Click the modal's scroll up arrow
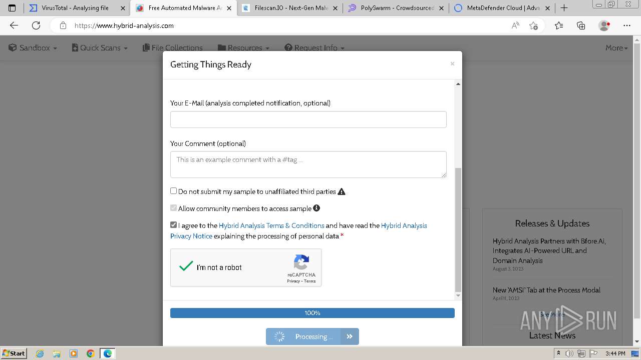This screenshot has width=641, height=360. click(458, 84)
